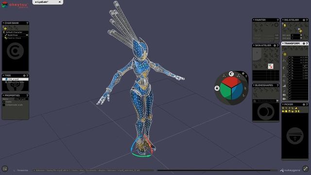Toggle Build Pose eye visibility
The height and width of the screenshot is (175, 311).
coord(27,35)
